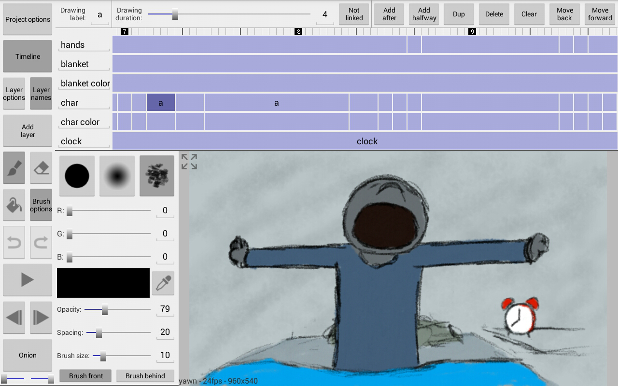Viewport: 618px width, 386px height.
Task: Click the black color swatch
Action: [x=103, y=283]
